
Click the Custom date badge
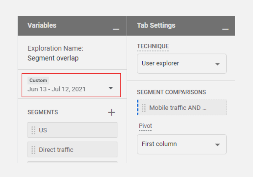pos(38,81)
